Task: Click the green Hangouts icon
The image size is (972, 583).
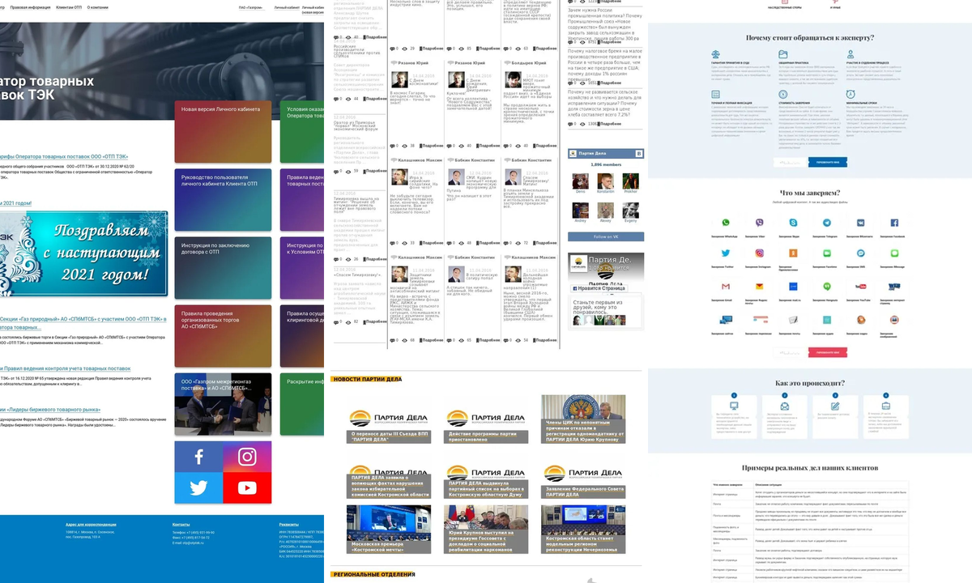Action: pyautogui.click(x=827, y=286)
